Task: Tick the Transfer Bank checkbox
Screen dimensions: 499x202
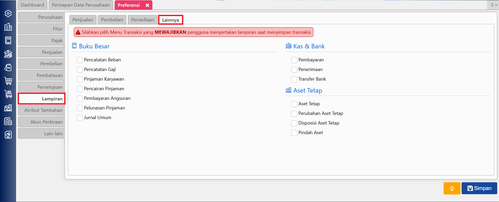Action: tap(294, 79)
